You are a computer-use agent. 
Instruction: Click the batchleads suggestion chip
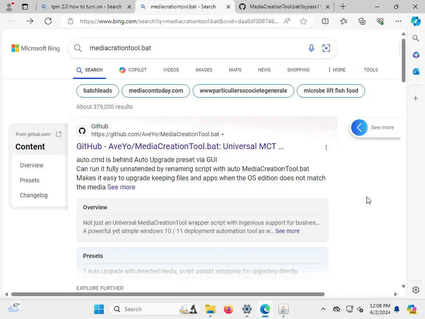click(98, 91)
